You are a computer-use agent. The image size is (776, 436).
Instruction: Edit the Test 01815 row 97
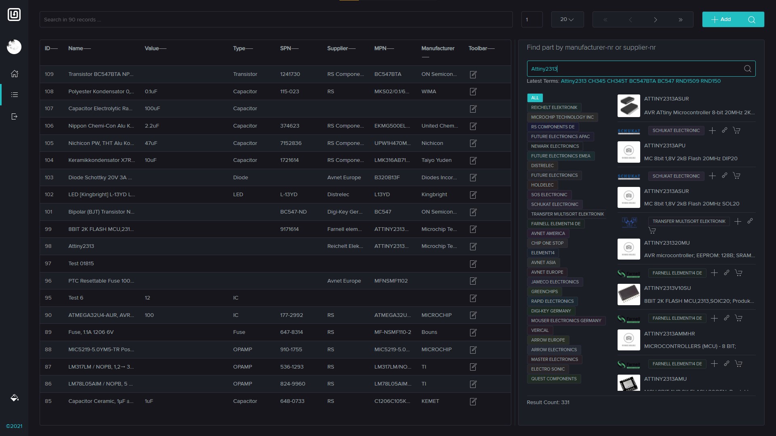click(473, 264)
